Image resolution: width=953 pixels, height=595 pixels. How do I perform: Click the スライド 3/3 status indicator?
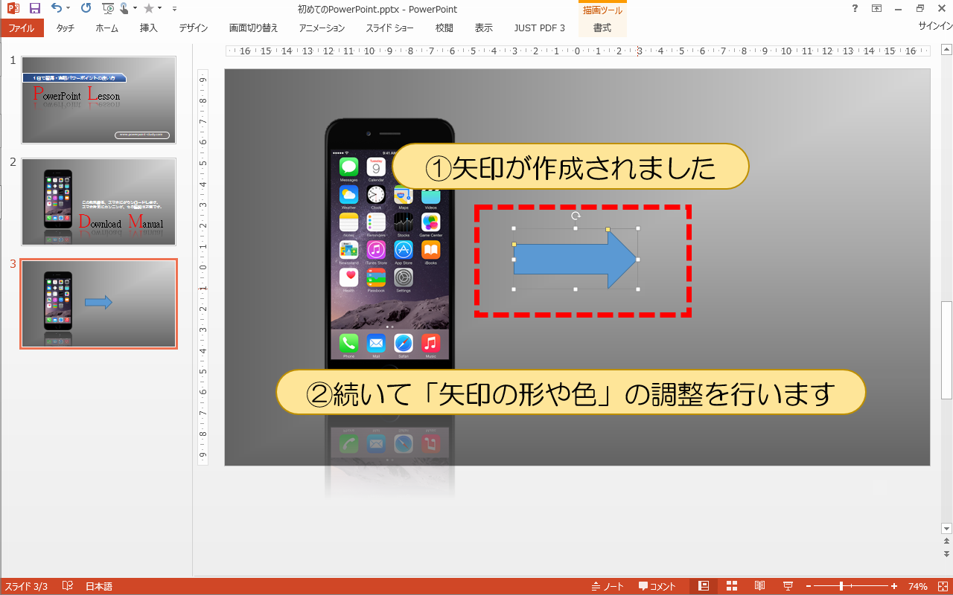(26, 587)
